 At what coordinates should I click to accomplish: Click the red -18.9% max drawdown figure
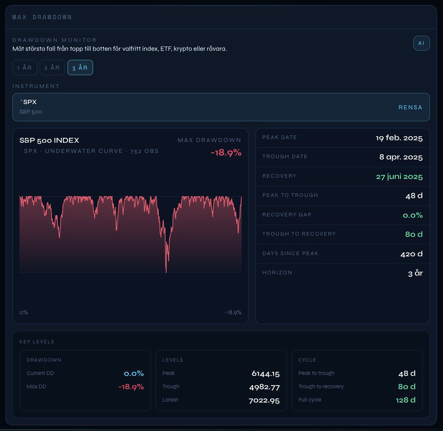tap(226, 152)
